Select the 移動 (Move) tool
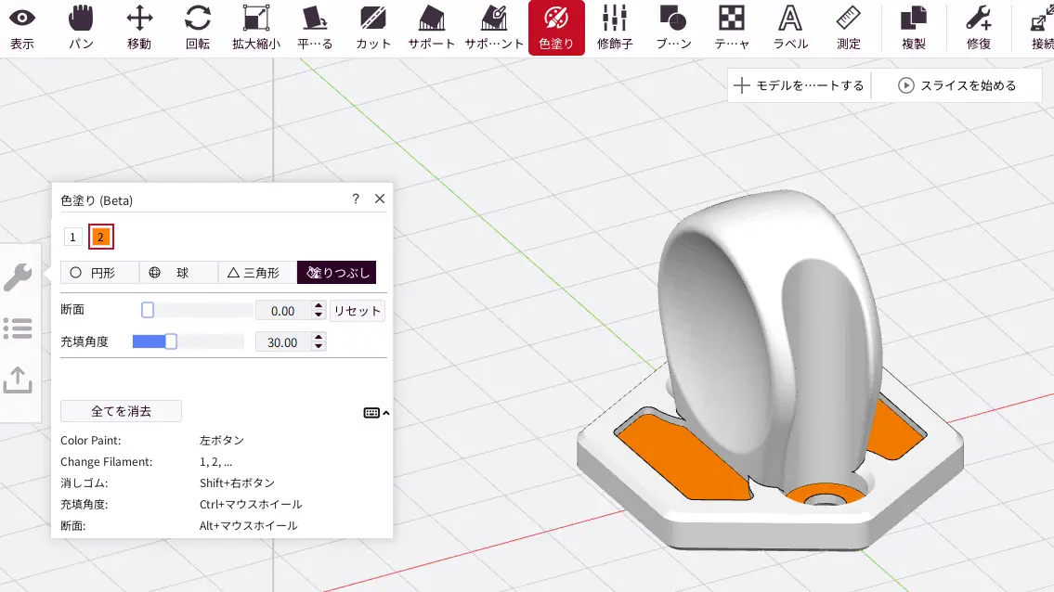 click(x=139, y=27)
